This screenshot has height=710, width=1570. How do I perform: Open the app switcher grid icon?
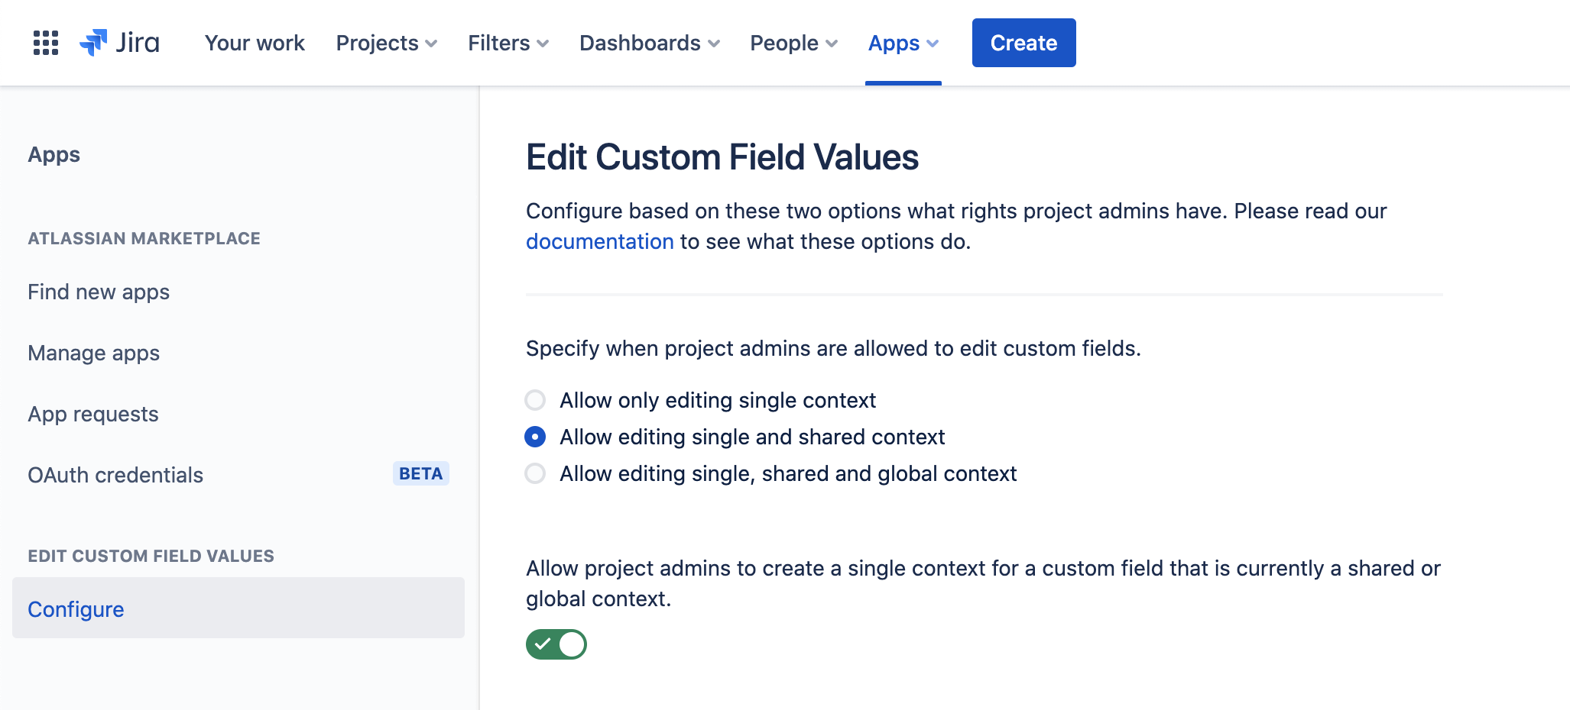click(46, 43)
